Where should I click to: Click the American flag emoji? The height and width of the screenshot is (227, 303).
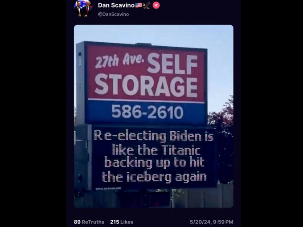pos(139,5)
